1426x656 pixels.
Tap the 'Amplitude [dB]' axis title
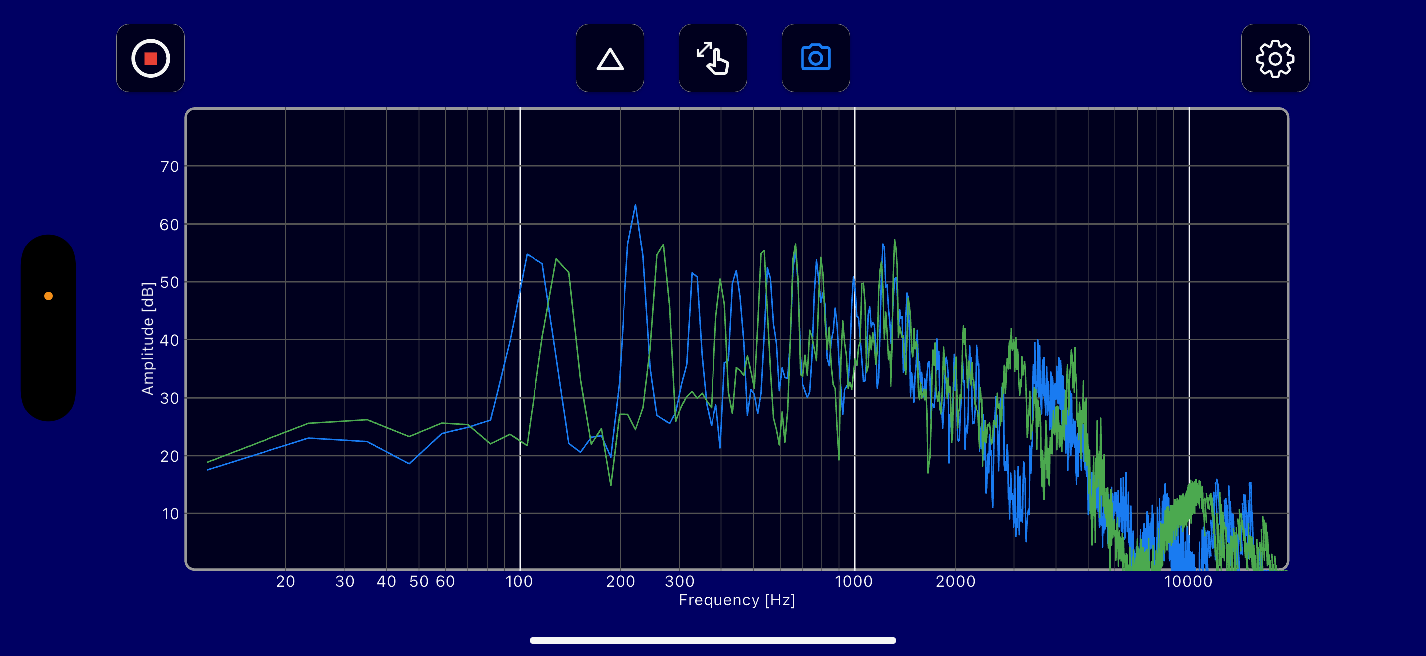(147, 338)
